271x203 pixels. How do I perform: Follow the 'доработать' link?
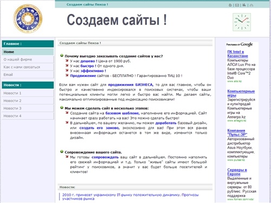[166, 123]
